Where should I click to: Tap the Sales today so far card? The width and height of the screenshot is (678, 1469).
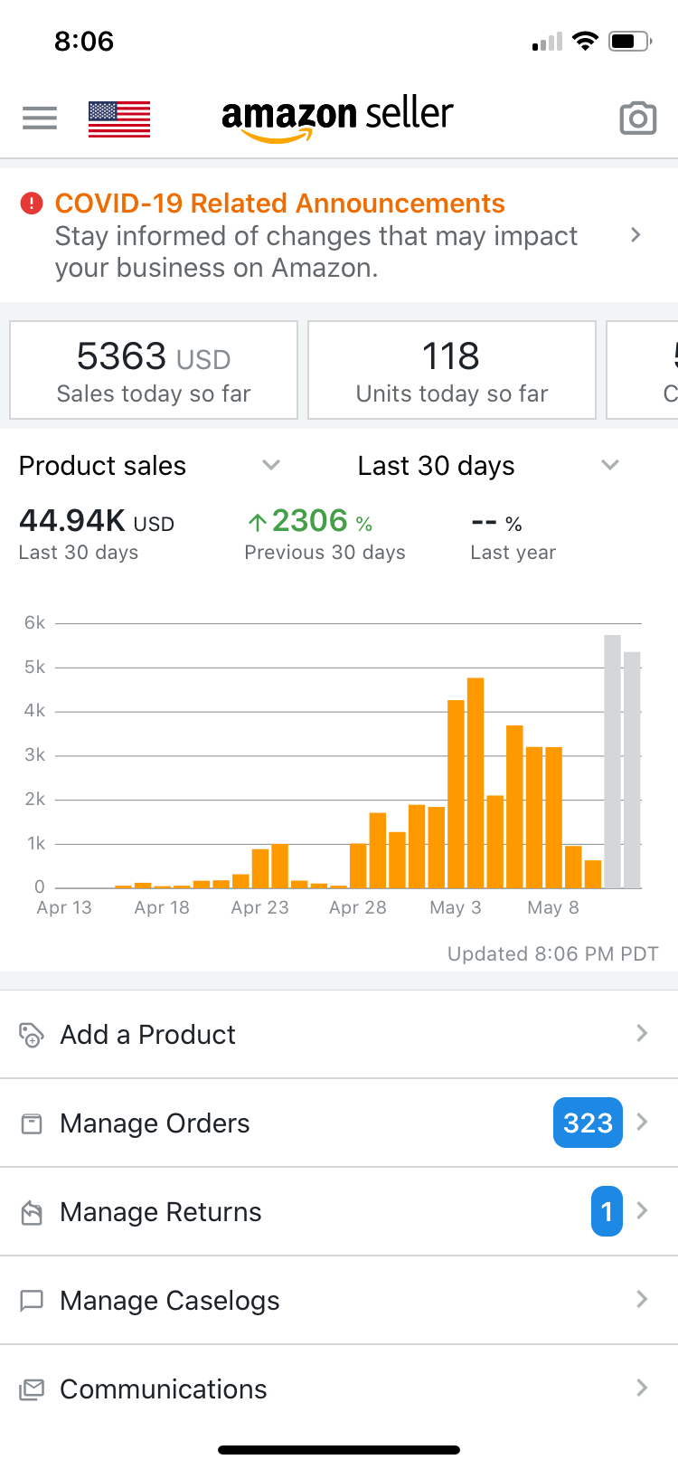pos(154,371)
